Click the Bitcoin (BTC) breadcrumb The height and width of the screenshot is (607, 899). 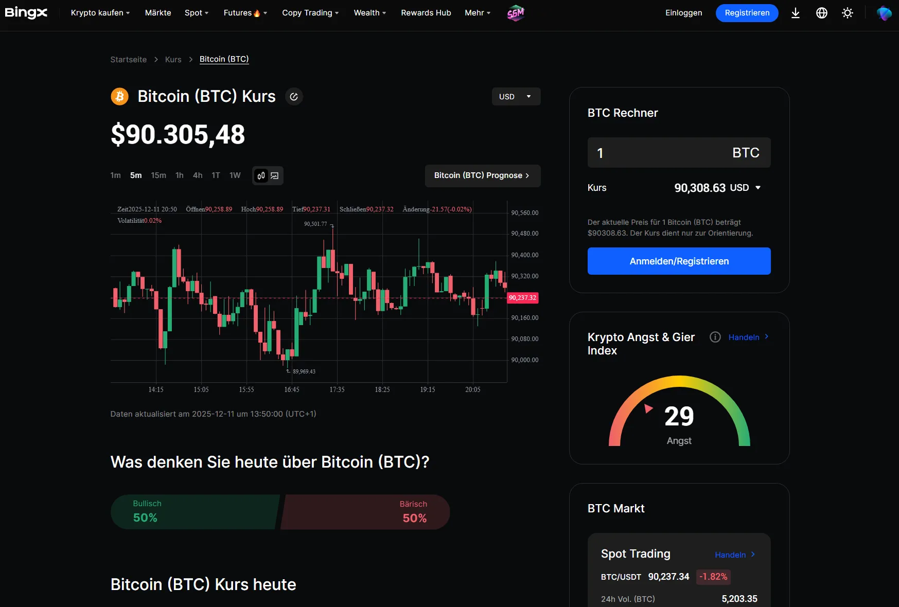pos(224,59)
